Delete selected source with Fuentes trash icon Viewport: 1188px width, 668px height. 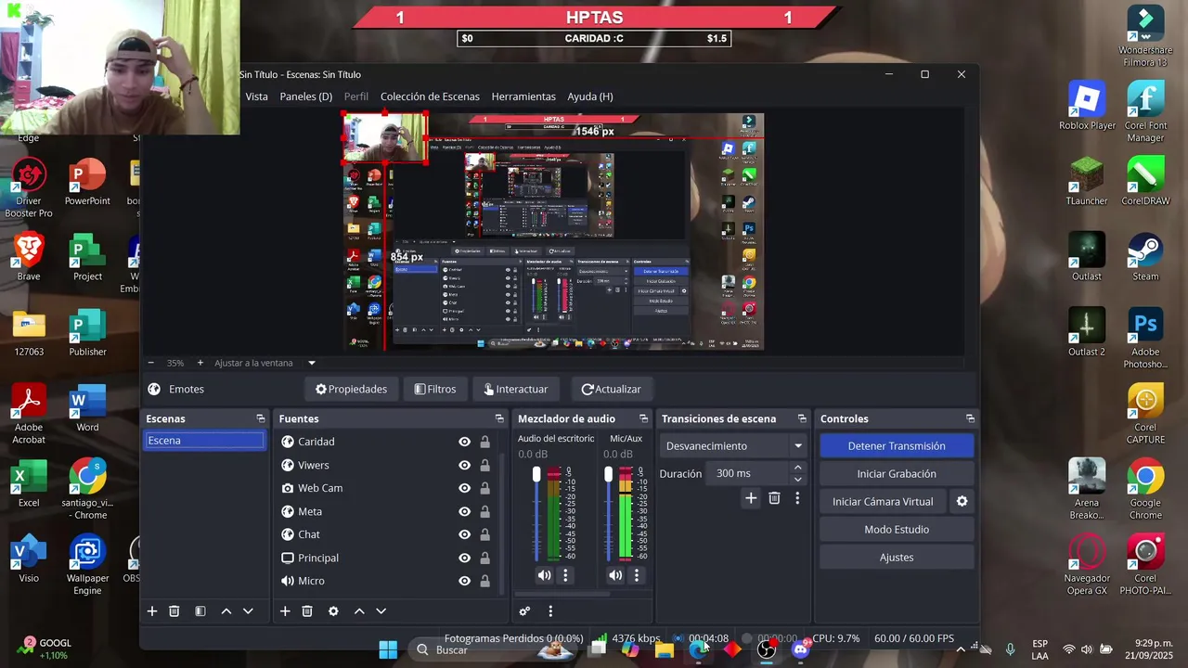click(x=307, y=611)
